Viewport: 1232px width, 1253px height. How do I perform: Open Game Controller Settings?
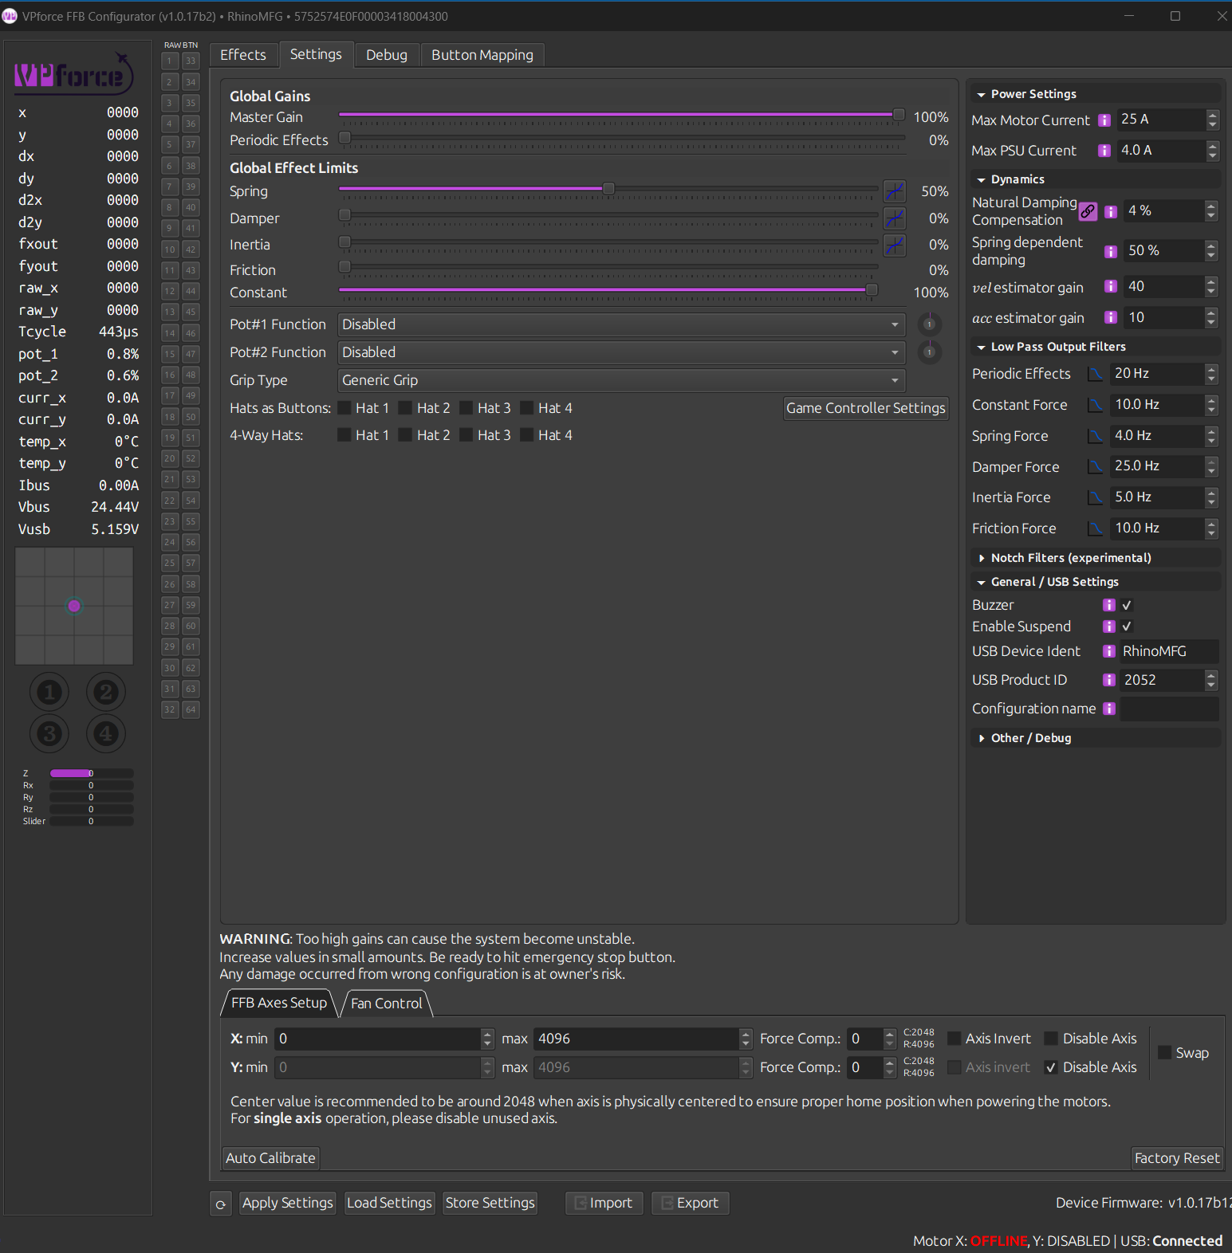(866, 408)
